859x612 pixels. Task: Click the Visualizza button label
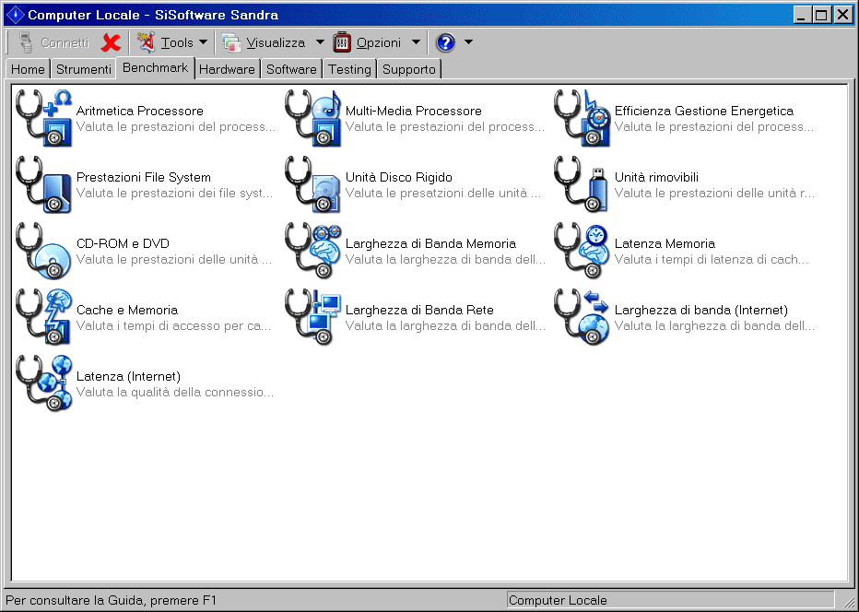coord(276,42)
